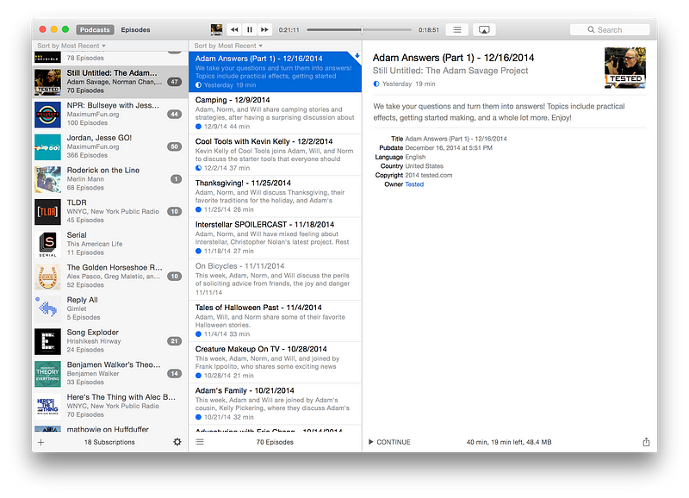
Task: Click the 18 Subscriptions status text
Action: (109, 442)
